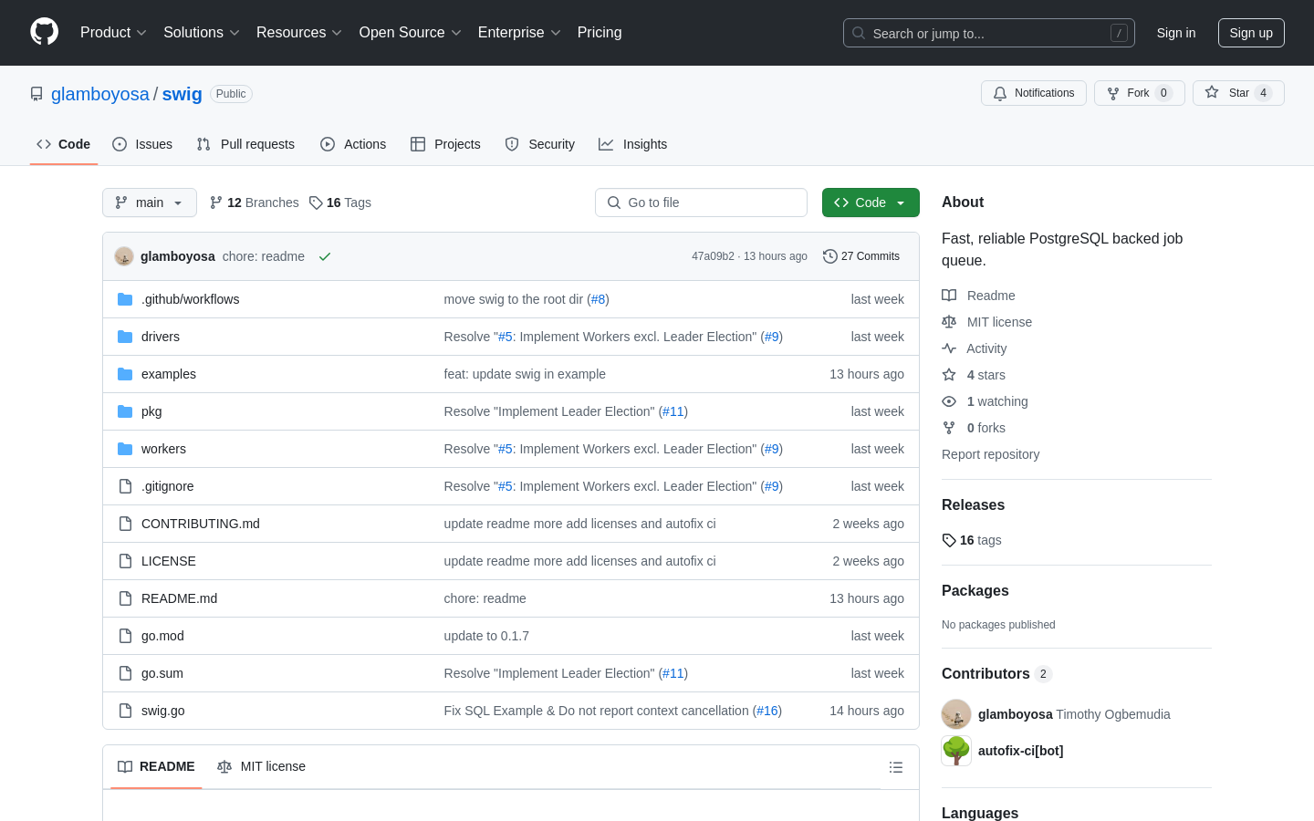Open the 16 tags link under Releases

coord(972,540)
